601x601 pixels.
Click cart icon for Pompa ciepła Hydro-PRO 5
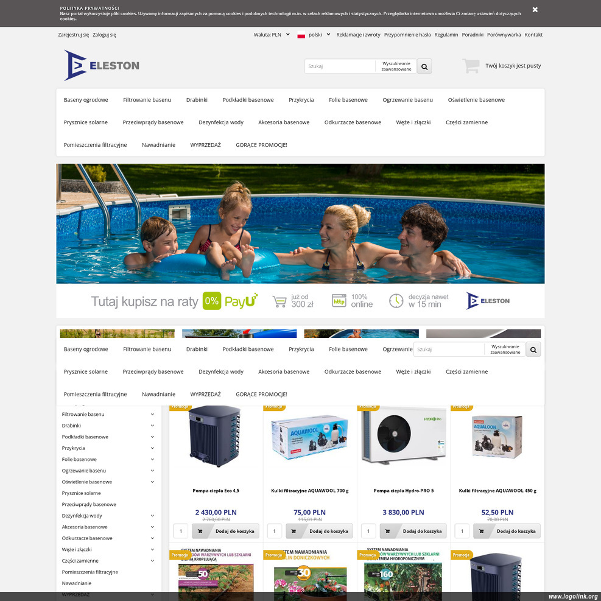(387, 531)
